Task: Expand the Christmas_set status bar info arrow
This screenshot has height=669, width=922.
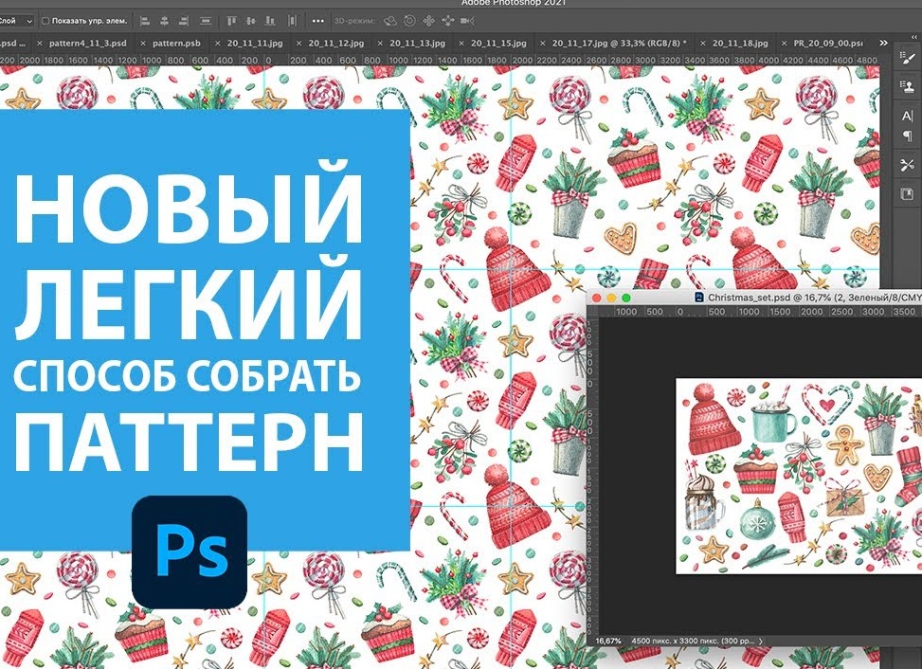Action: tap(760, 642)
